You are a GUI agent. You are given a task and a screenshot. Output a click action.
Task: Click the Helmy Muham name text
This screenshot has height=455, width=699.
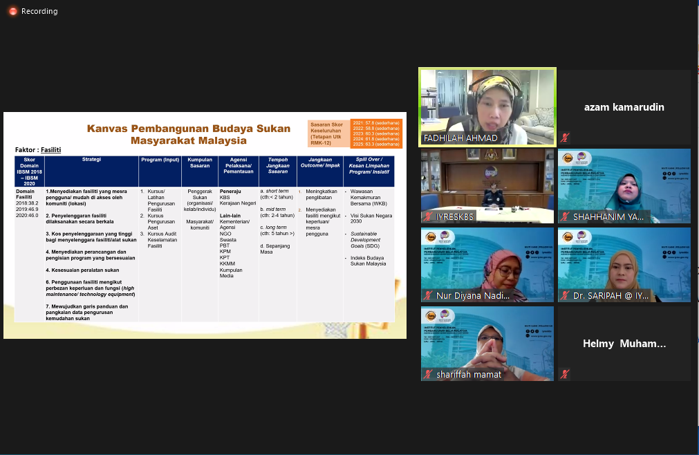(x=624, y=344)
